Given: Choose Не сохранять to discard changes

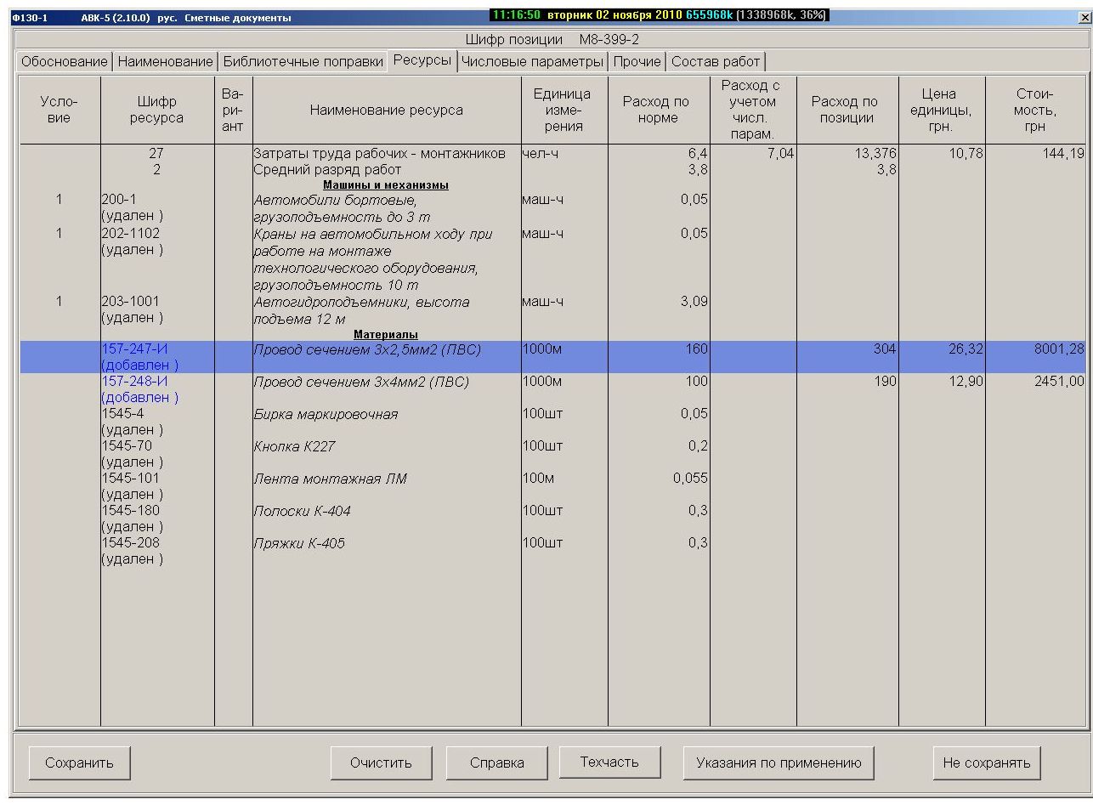Looking at the screenshot, I should click(986, 762).
